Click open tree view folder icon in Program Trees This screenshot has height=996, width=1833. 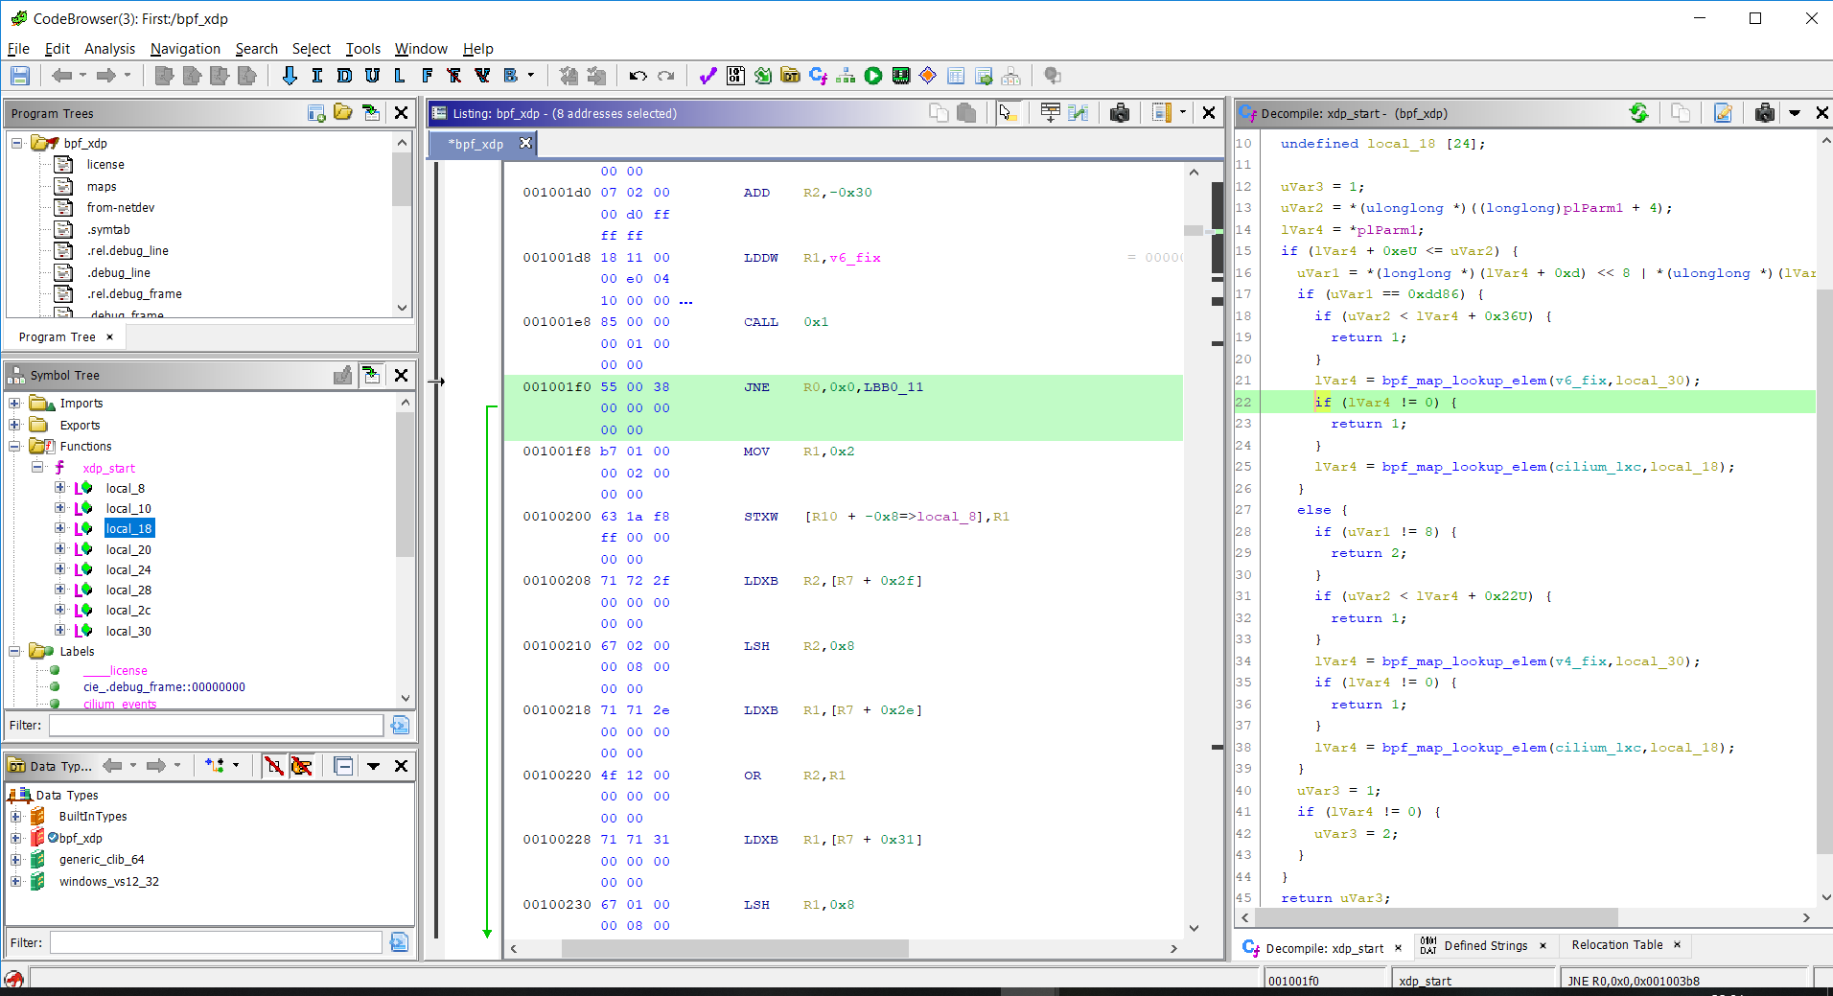click(x=343, y=113)
